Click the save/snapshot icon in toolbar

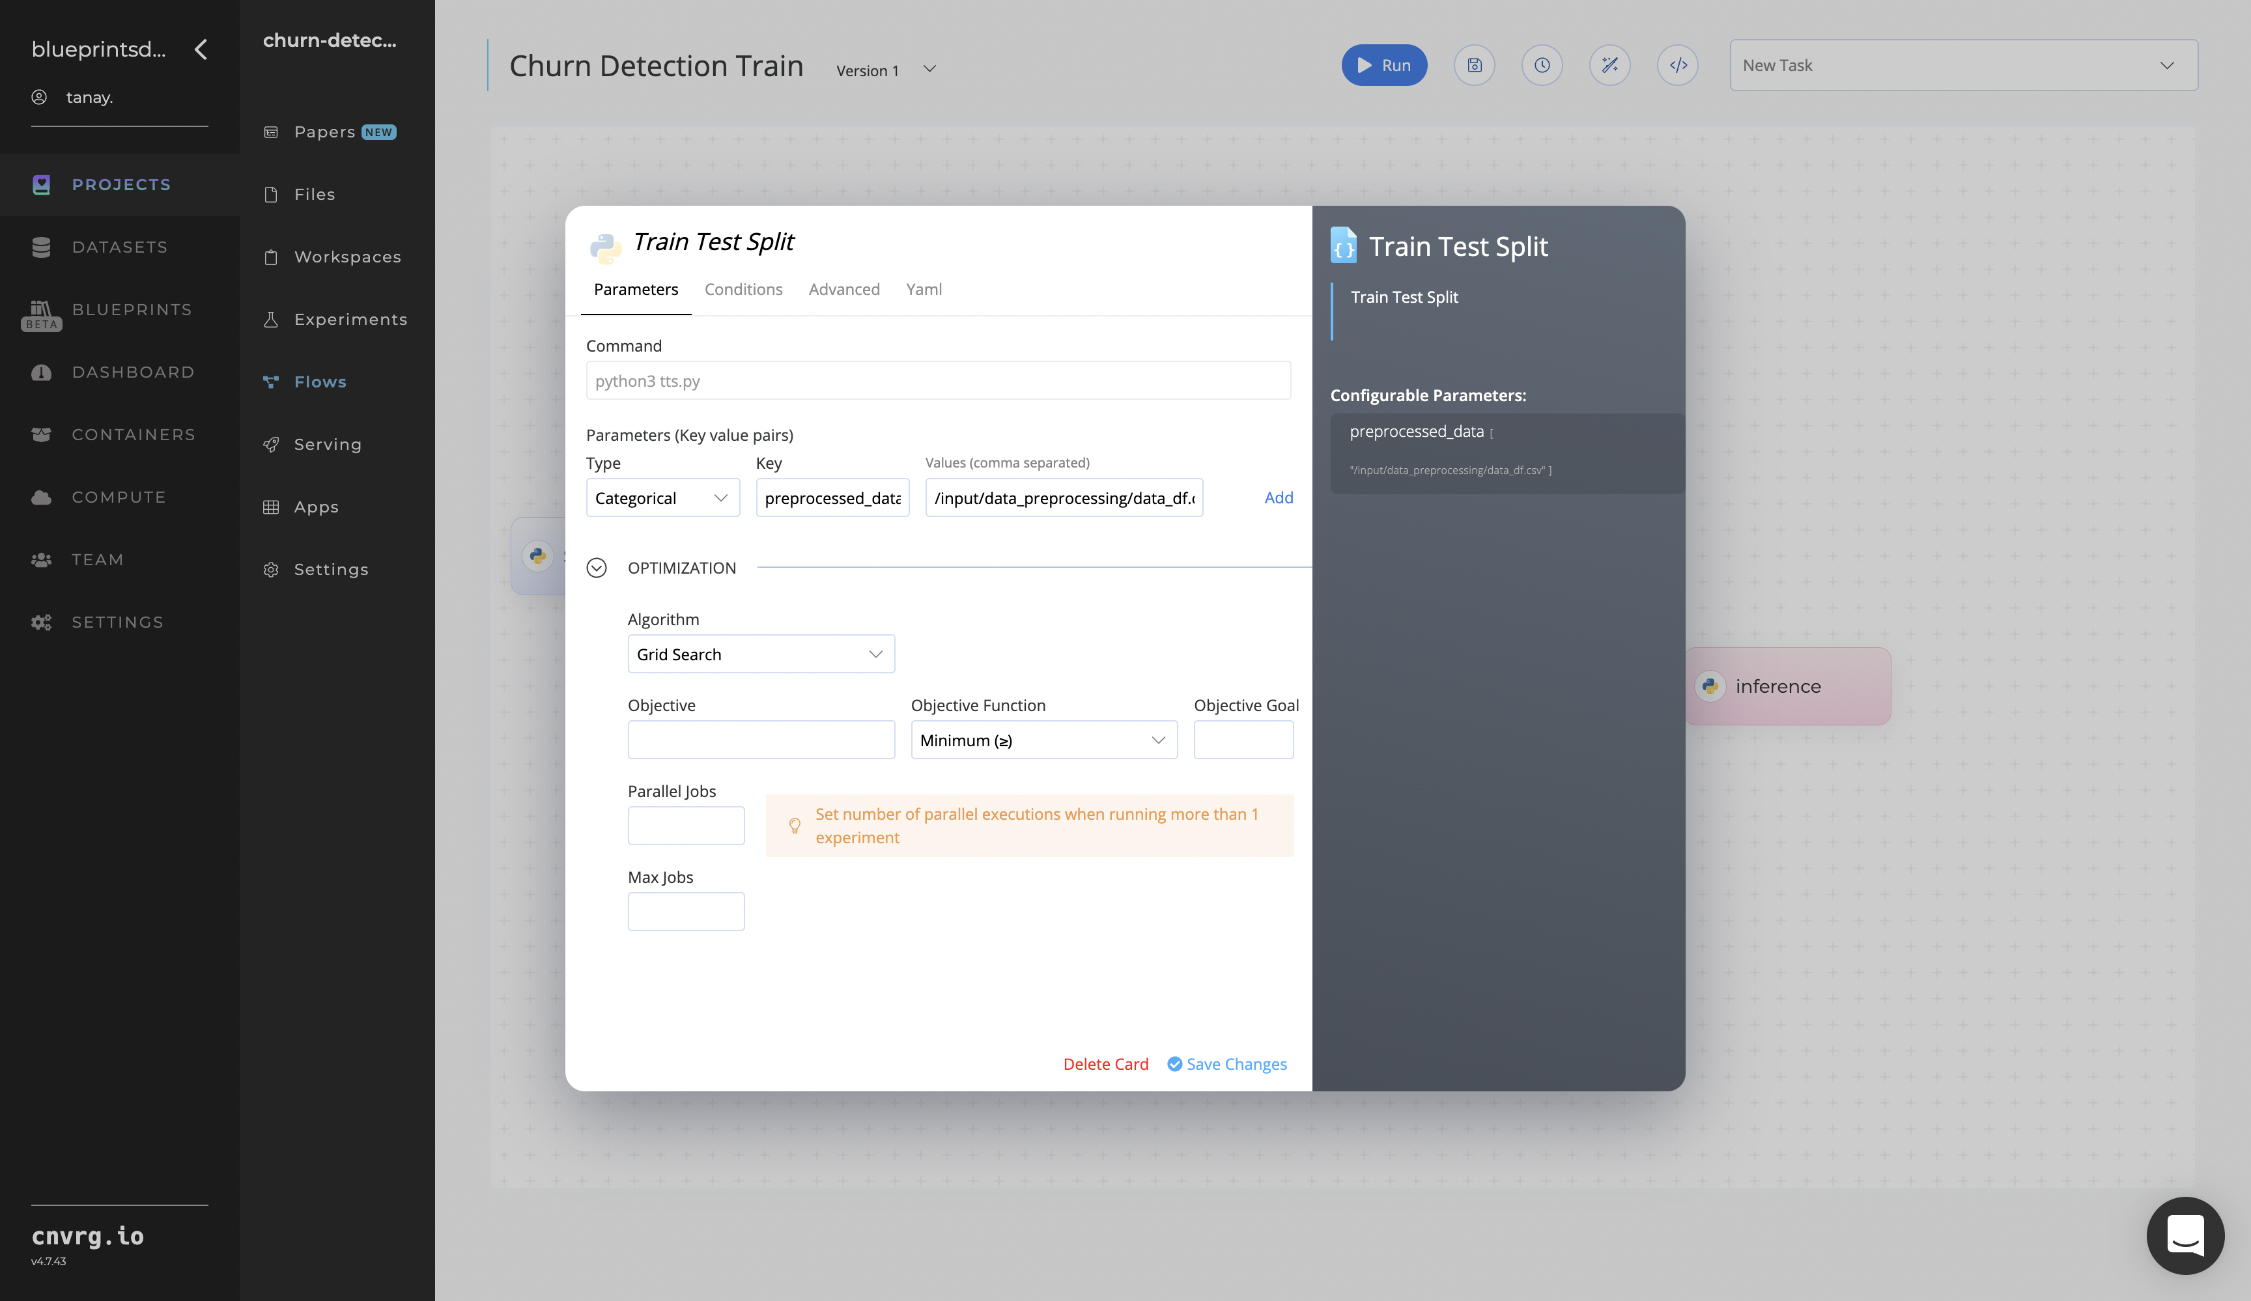tap(1475, 65)
